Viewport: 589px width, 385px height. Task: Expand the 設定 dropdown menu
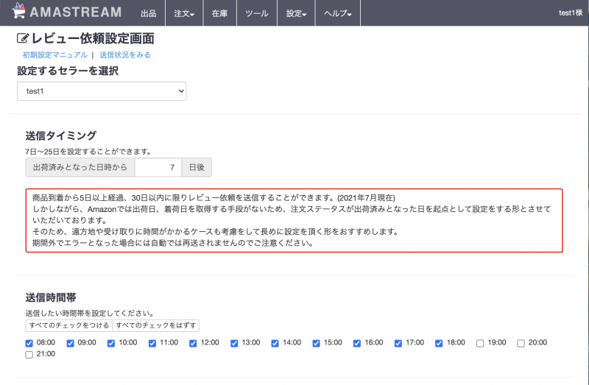pyautogui.click(x=296, y=13)
